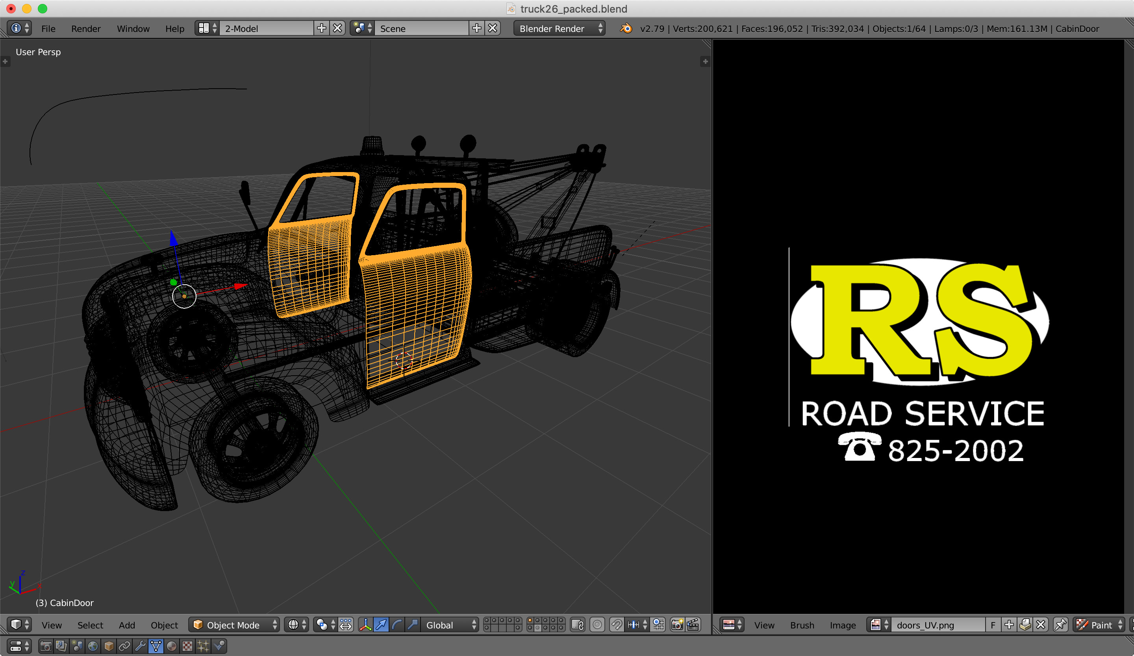Toggle the 3D manipulator axes widget
This screenshot has height=656, width=1134.
pyautogui.click(x=365, y=625)
